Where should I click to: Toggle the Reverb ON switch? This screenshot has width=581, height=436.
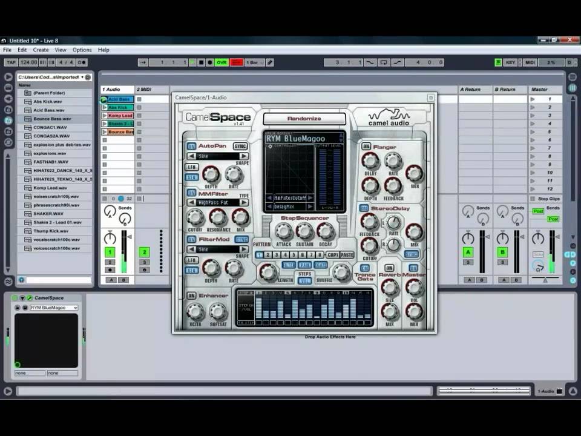tap(389, 268)
